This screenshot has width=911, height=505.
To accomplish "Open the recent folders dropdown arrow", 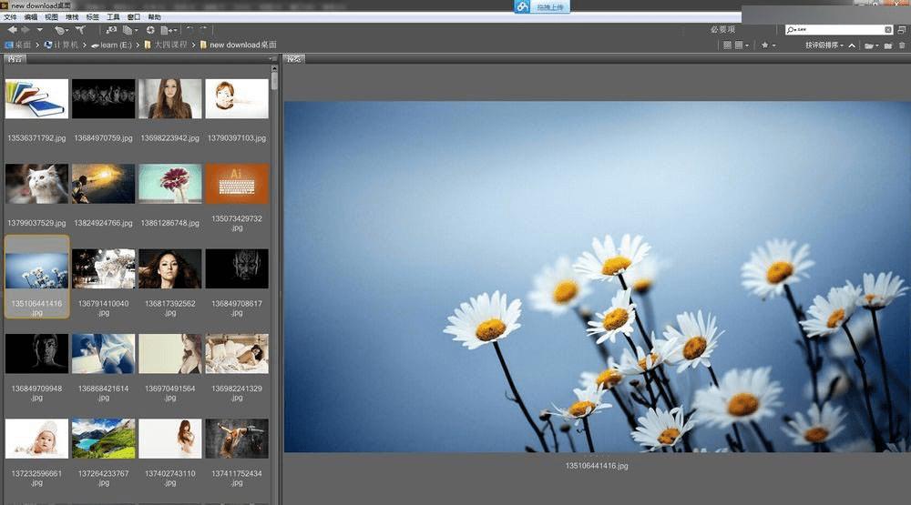I will 39,30.
